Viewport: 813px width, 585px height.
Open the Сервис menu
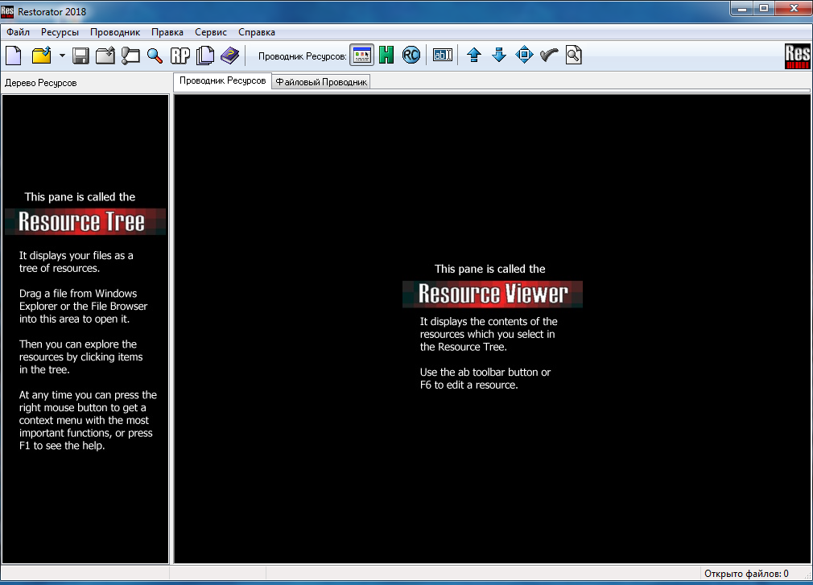pos(211,32)
